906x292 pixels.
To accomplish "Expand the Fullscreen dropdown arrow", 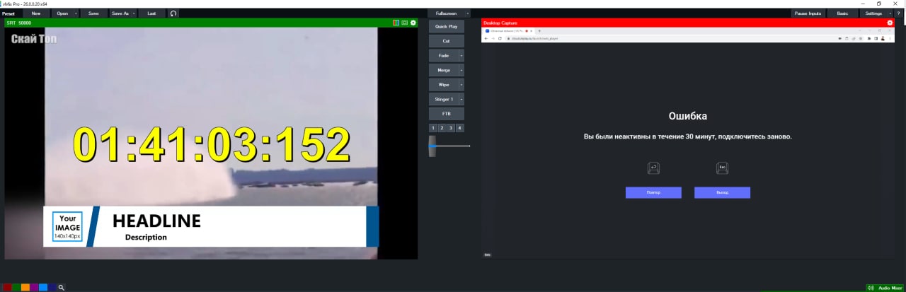I will pyautogui.click(x=468, y=13).
